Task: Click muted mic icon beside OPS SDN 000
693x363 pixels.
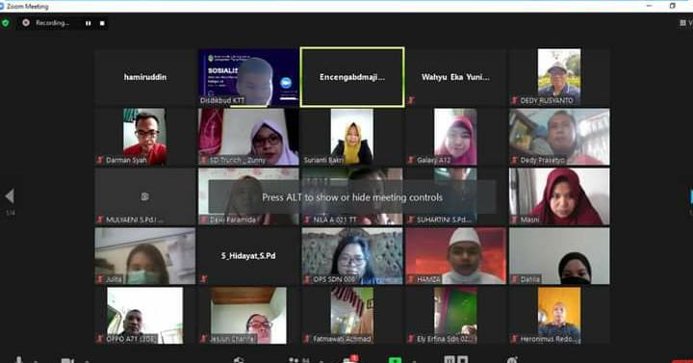Action: (307, 279)
